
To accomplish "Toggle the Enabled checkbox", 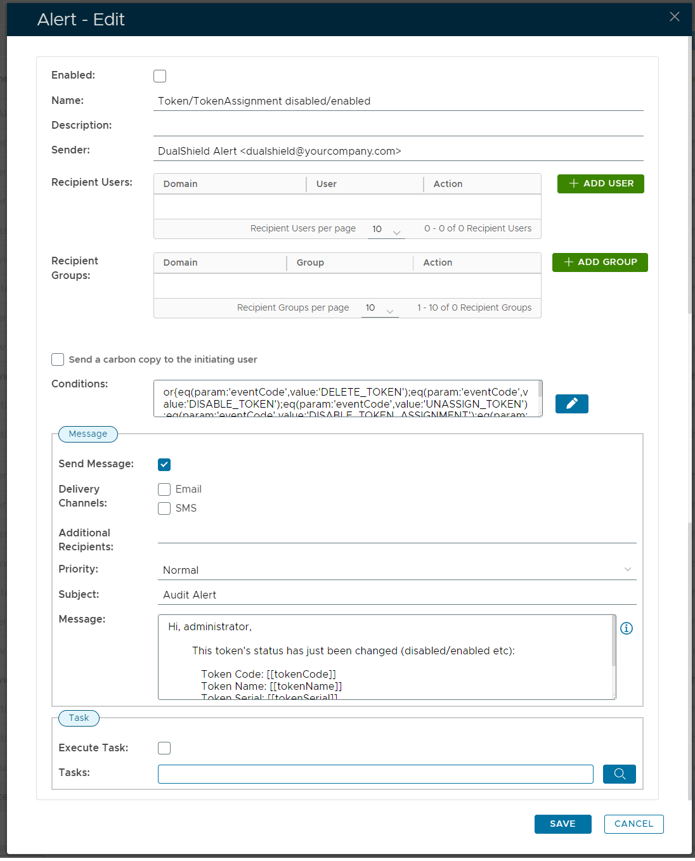I will pos(160,76).
